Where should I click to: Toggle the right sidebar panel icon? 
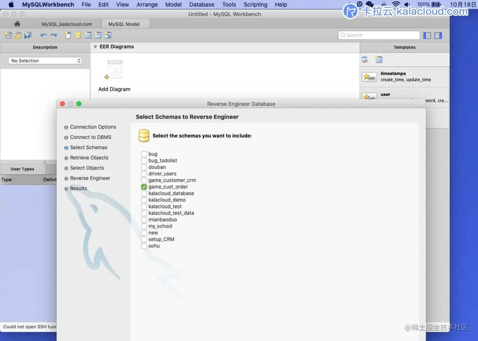point(438,35)
